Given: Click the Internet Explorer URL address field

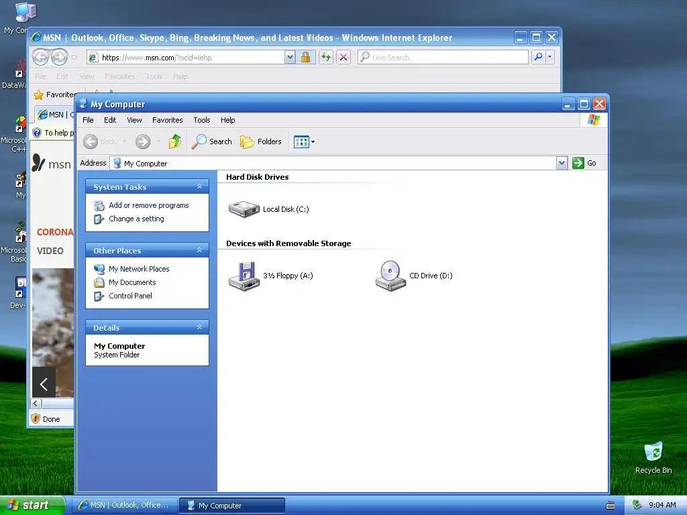Looking at the screenshot, I should tap(185, 58).
